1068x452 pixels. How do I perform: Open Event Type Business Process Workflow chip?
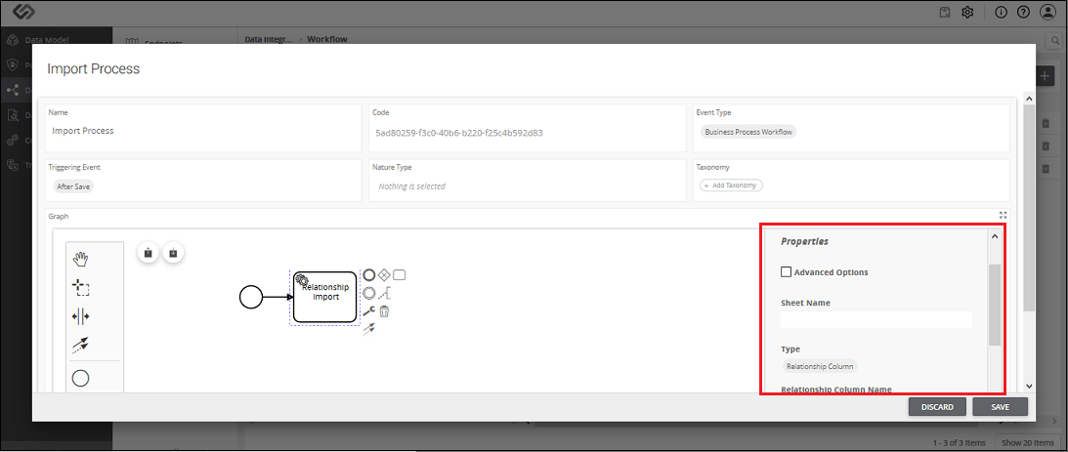(748, 132)
